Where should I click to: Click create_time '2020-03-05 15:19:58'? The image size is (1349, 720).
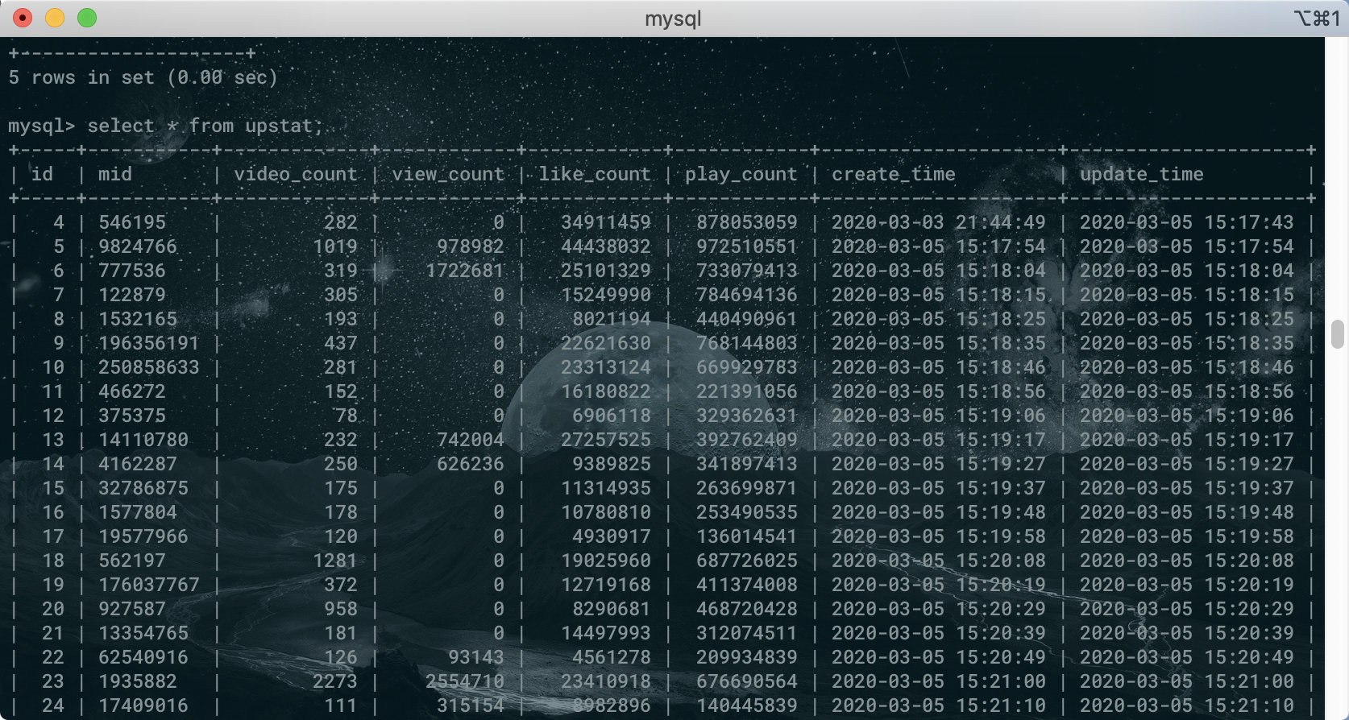[x=939, y=537]
